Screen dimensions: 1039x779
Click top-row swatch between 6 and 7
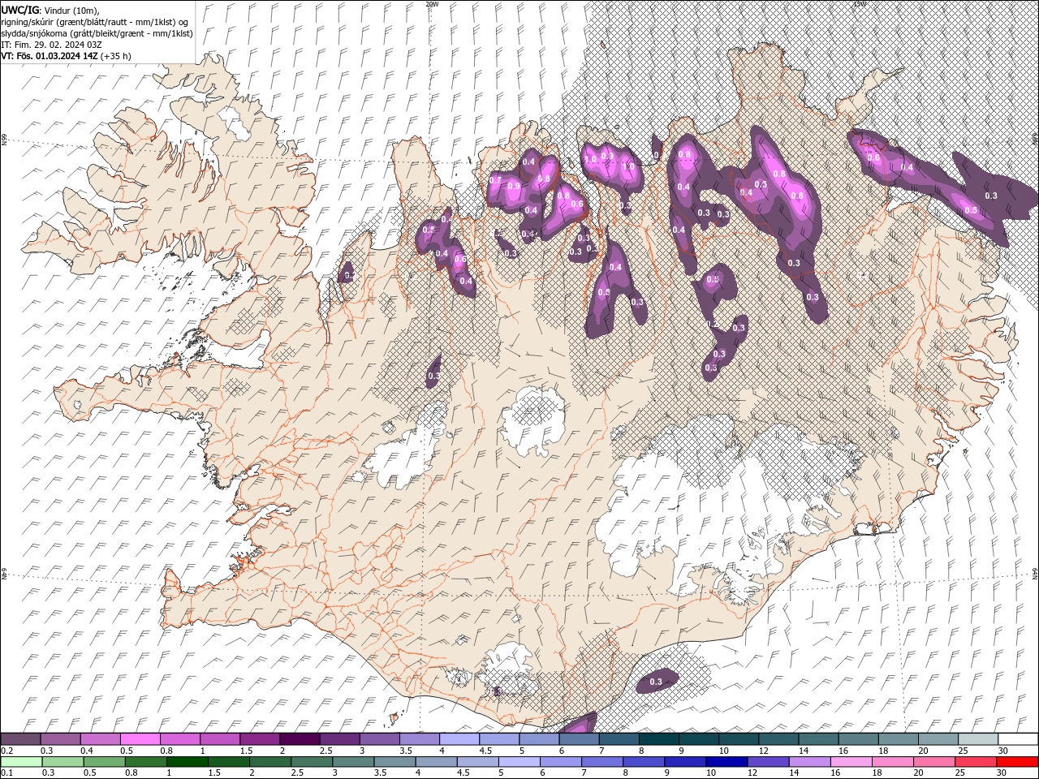point(579,739)
